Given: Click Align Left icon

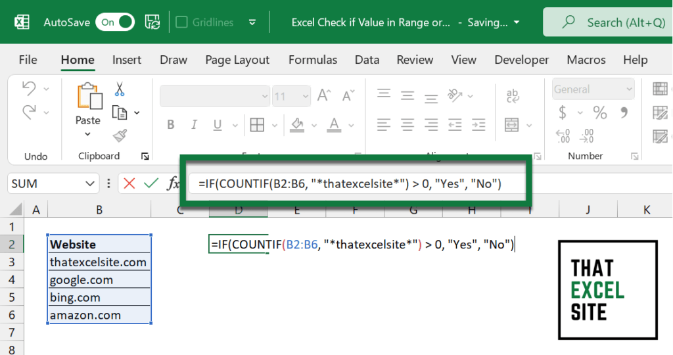Looking at the screenshot, I should point(384,125).
